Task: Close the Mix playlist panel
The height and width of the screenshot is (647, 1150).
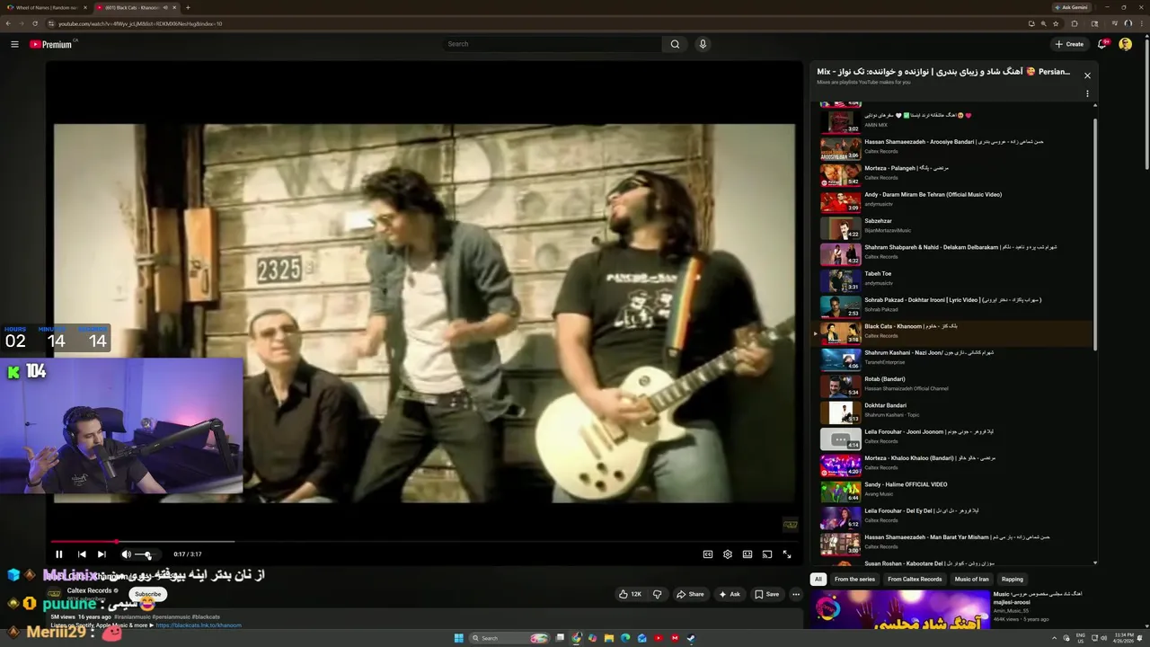Action: pos(1087,75)
